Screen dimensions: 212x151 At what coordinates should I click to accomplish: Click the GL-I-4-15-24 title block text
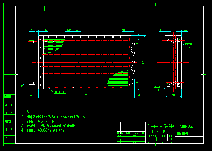(160, 126)
